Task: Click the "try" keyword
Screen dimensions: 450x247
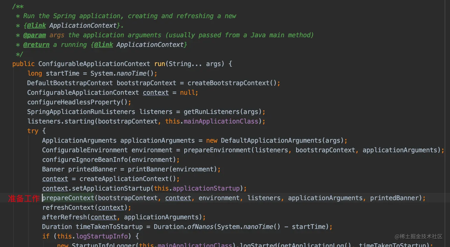Action: pyautogui.click(x=33, y=131)
